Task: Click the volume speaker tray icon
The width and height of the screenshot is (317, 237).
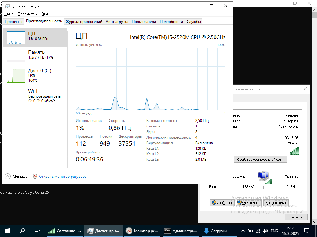Action: tap(265, 231)
